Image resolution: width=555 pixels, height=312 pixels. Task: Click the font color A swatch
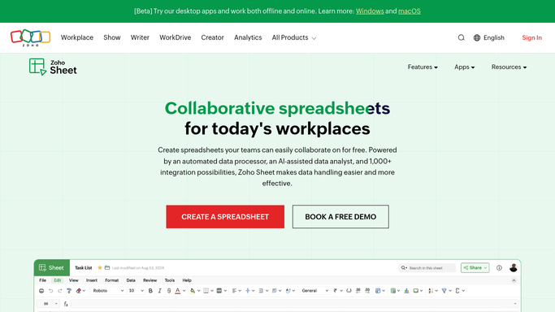pyautogui.click(x=178, y=291)
